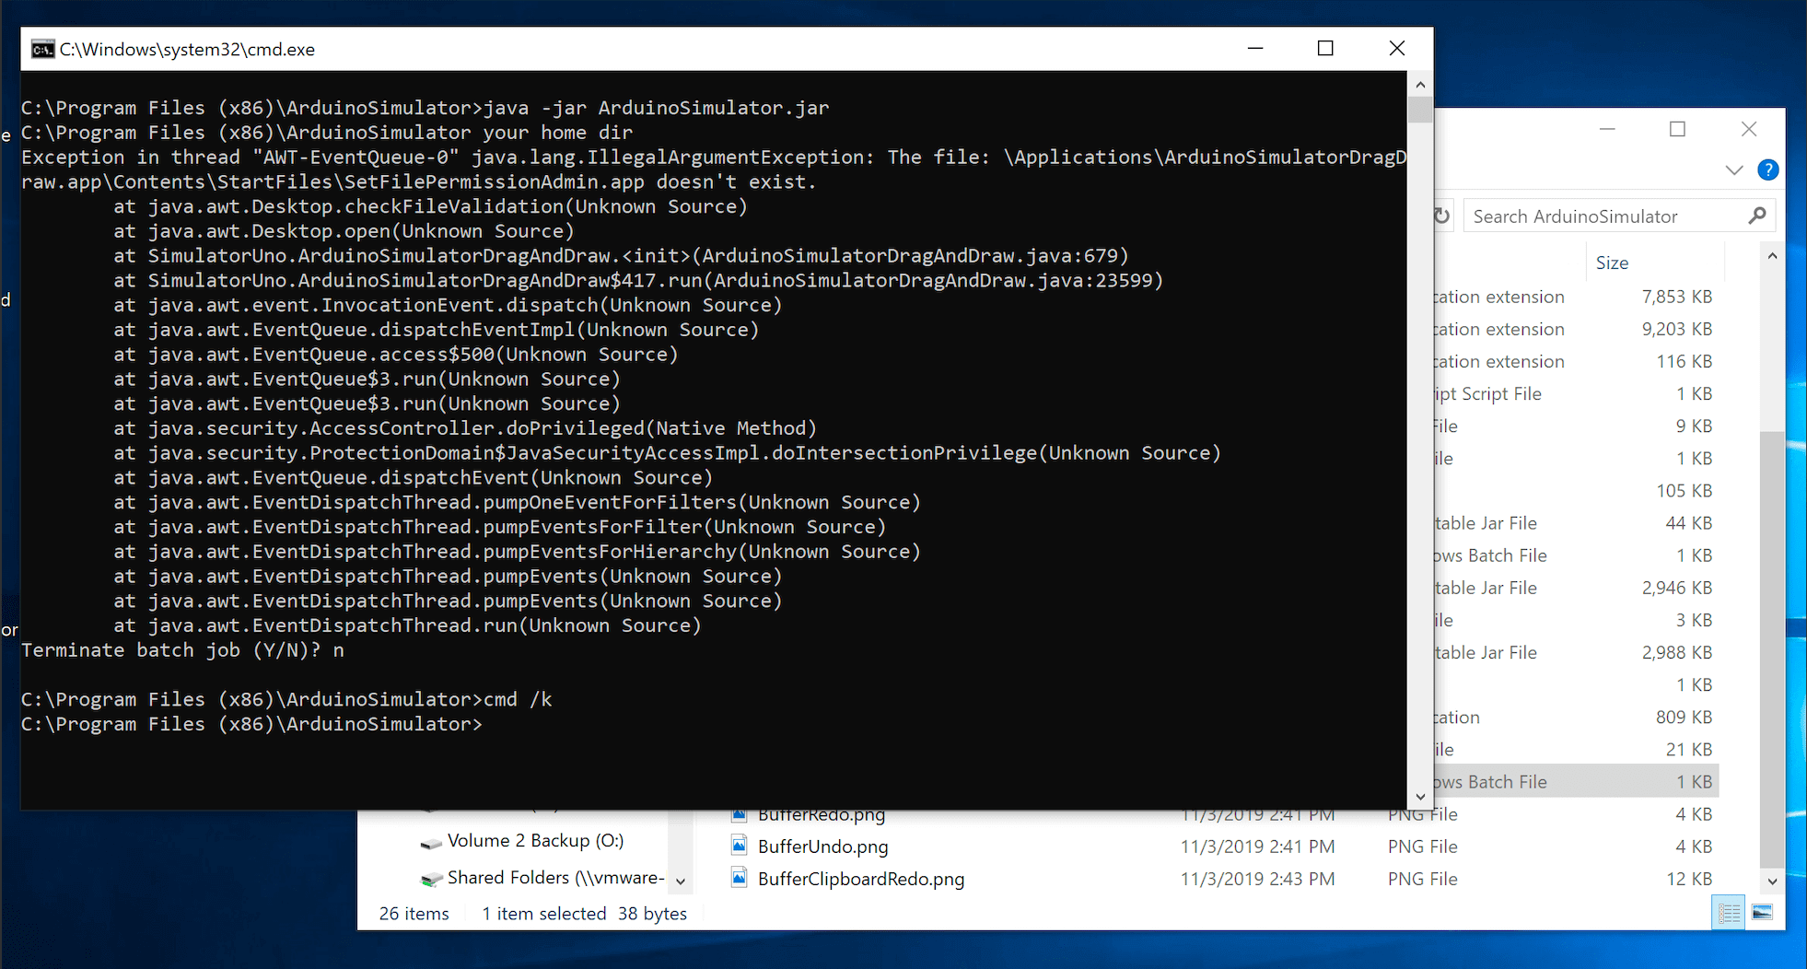Click the Volume 2 Backup drive icon
The image size is (1807, 969).
(x=430, y=842)
